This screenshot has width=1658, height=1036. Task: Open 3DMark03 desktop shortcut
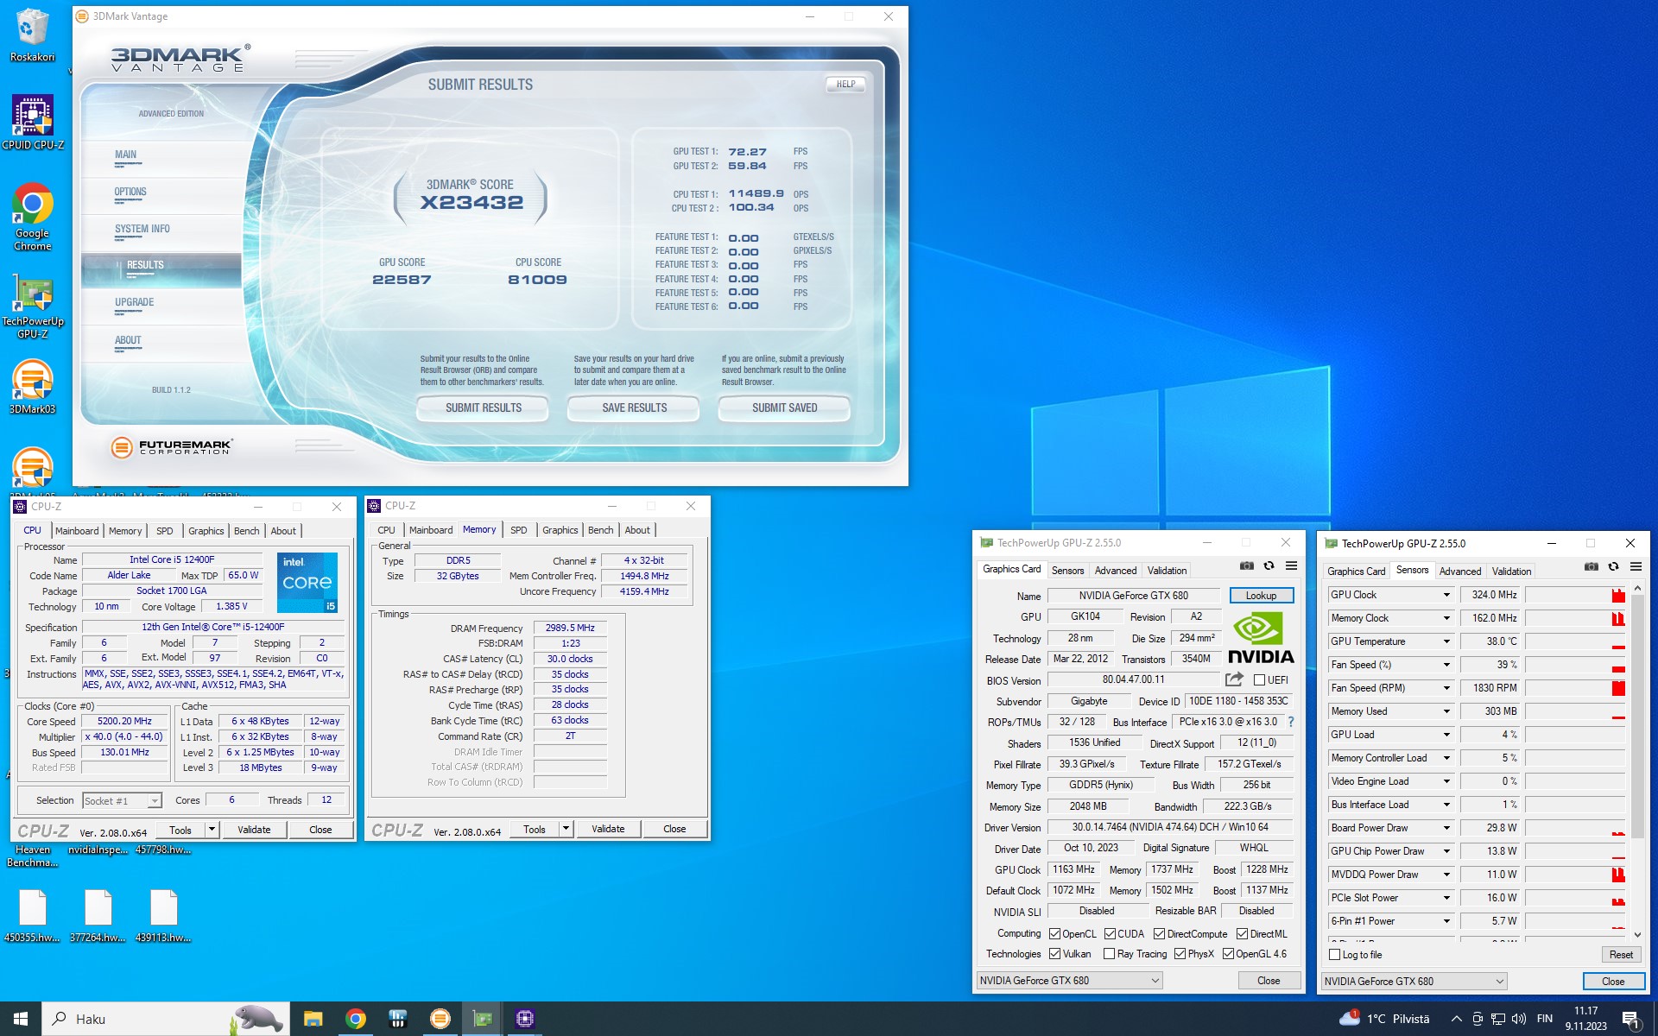coord(32,387)
